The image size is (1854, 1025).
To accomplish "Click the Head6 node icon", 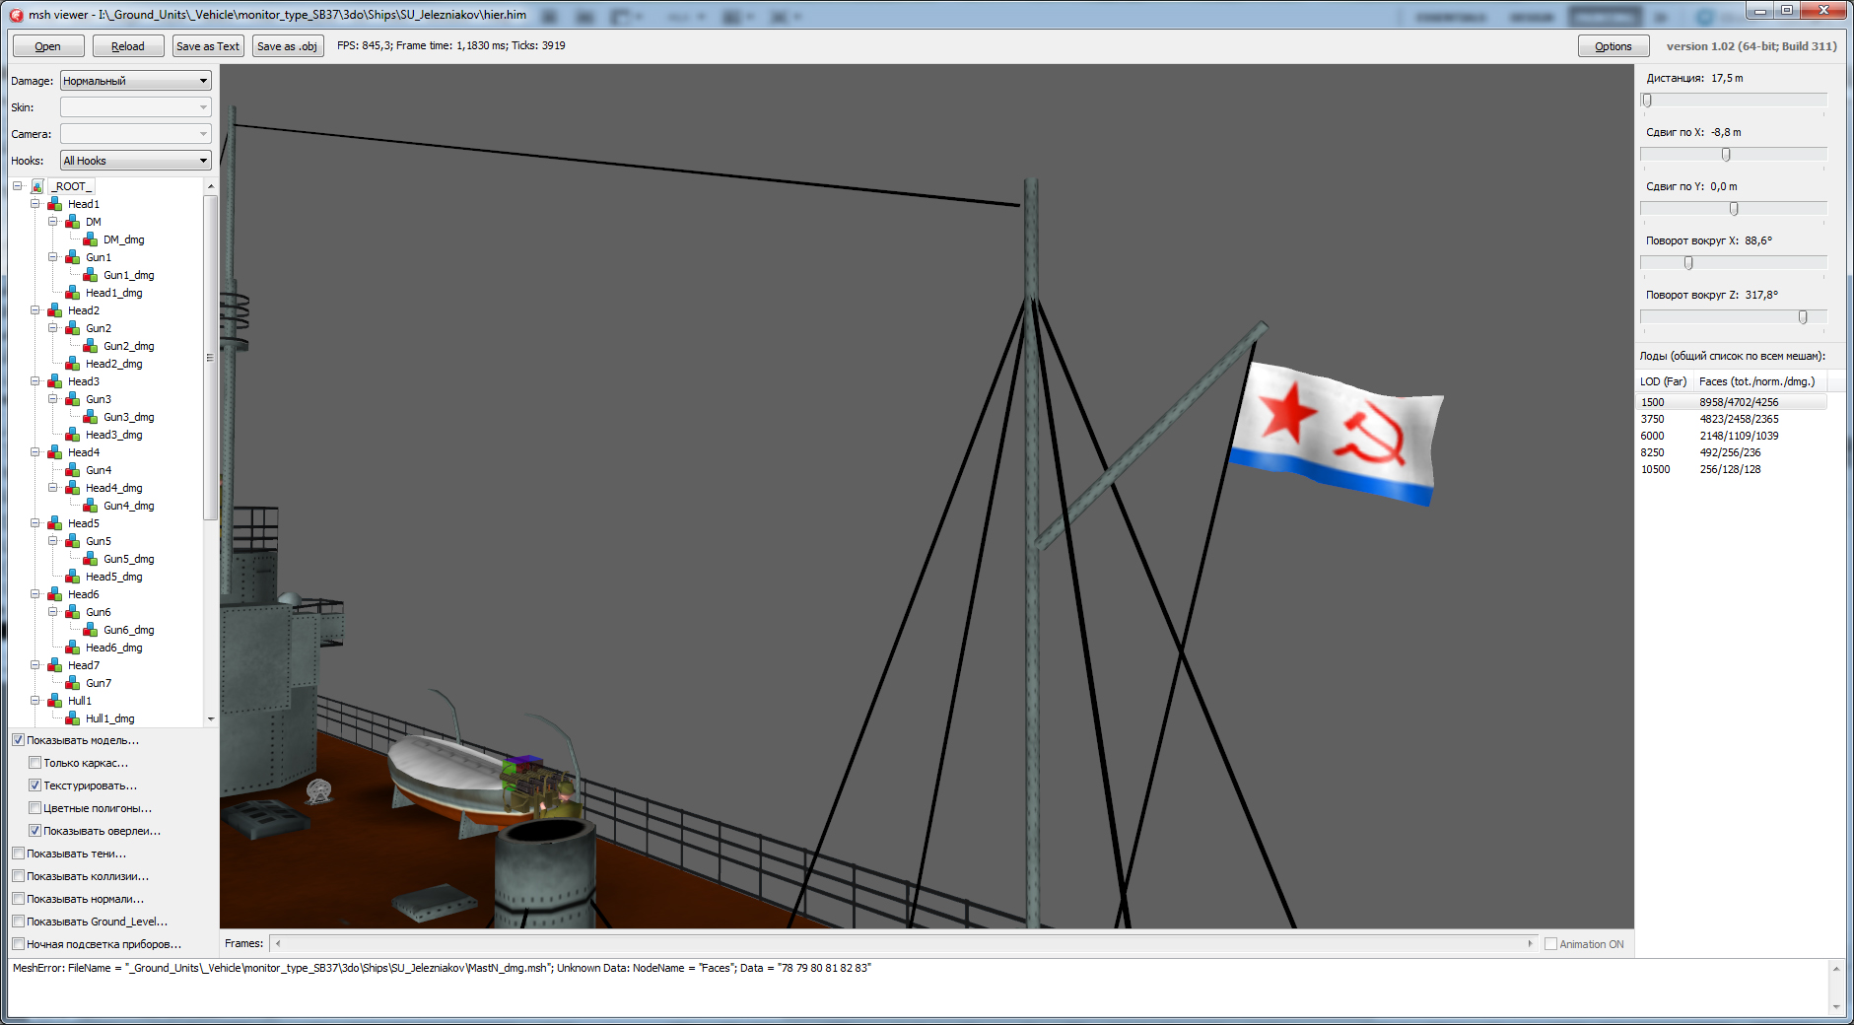I will tap(55, 594).
